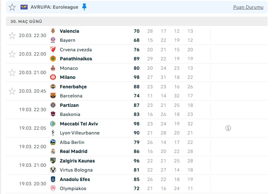Open the info icon on the Maccabi match
This screenshot has width=272, height=194.
(x=228, y=128)
